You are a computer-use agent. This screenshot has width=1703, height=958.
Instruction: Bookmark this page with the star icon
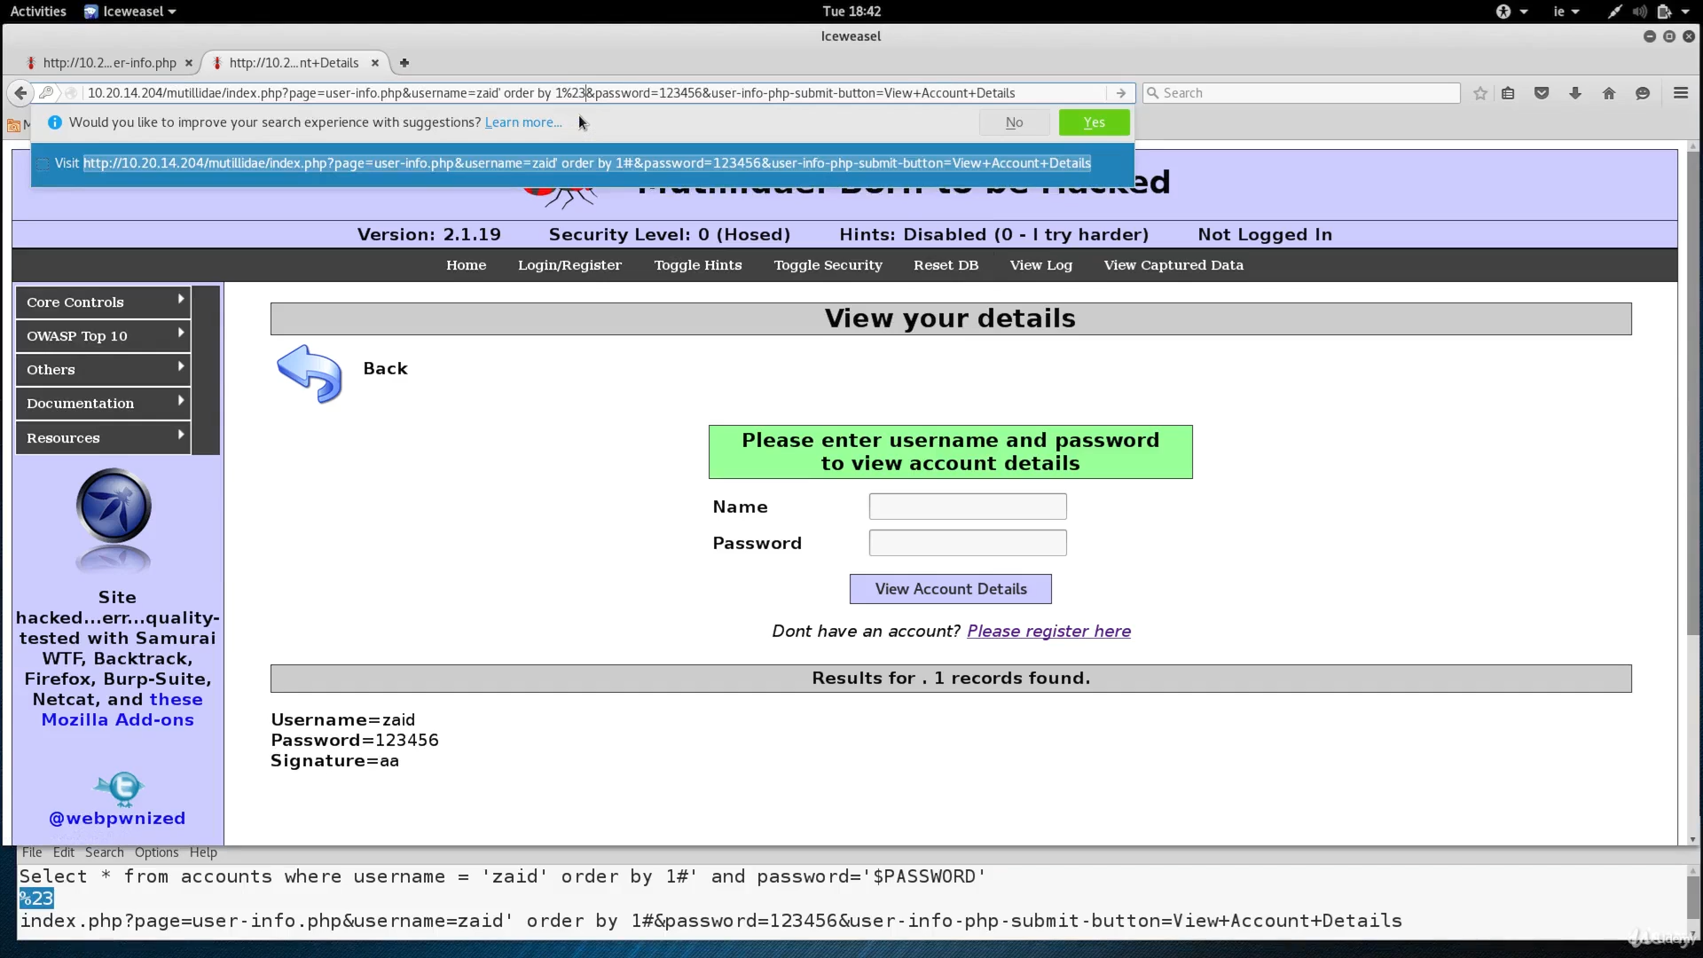click(x=1480, y=93)
